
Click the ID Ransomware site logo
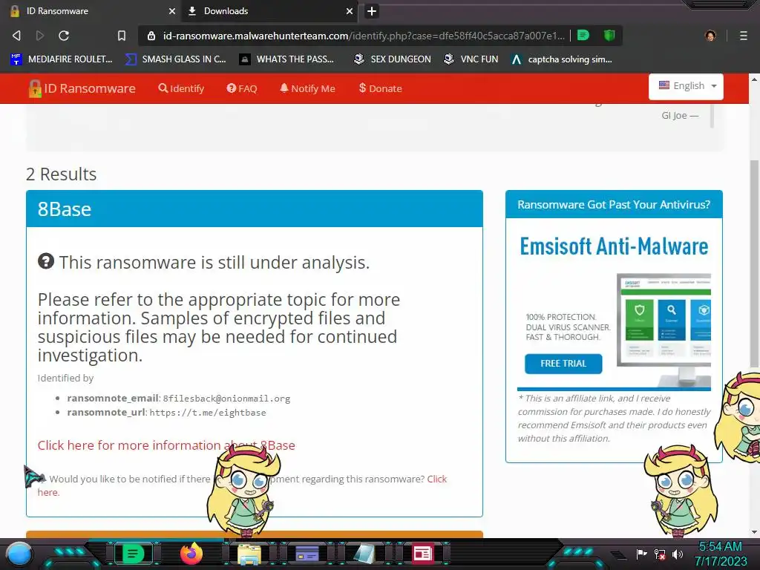[x=82, y=88]
